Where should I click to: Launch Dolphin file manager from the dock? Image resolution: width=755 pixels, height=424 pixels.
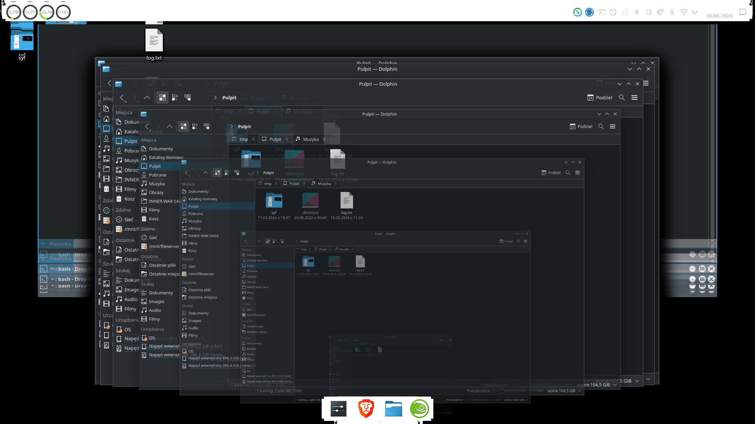393,409
